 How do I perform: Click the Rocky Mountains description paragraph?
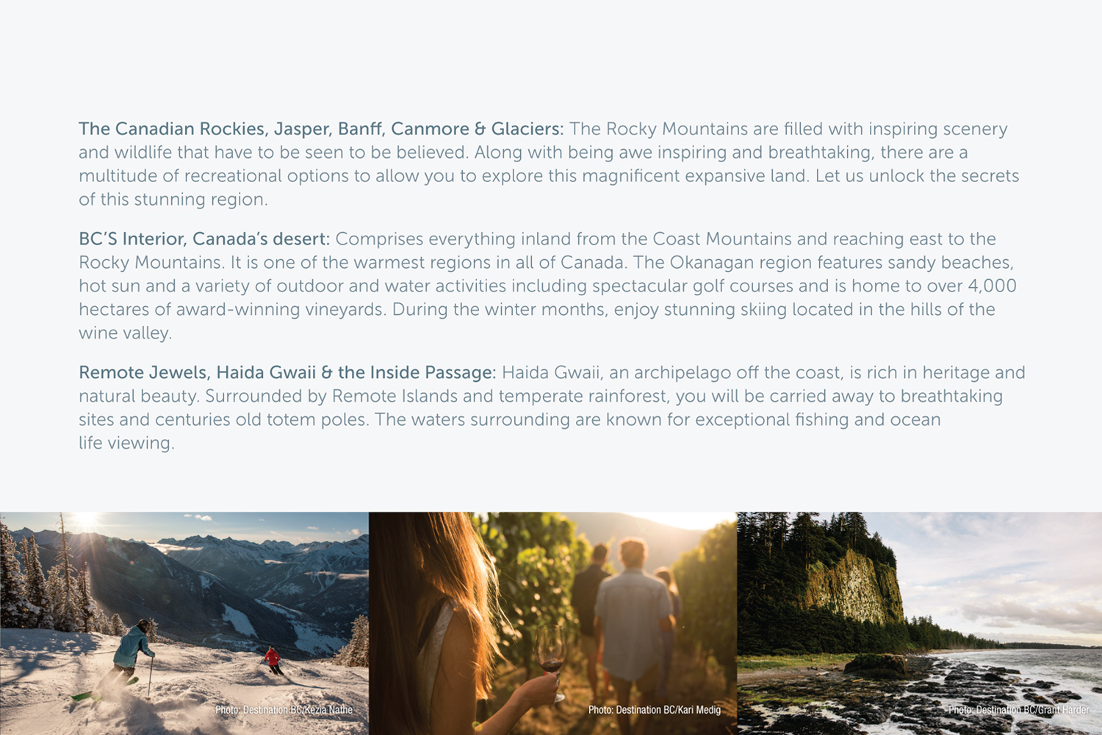(x=549, y=164)
